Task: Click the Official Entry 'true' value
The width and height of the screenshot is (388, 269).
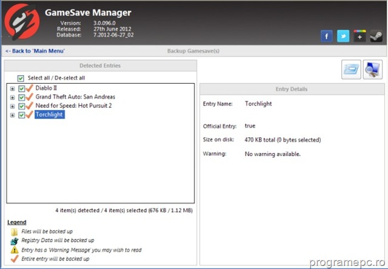Action: (250, 126)
